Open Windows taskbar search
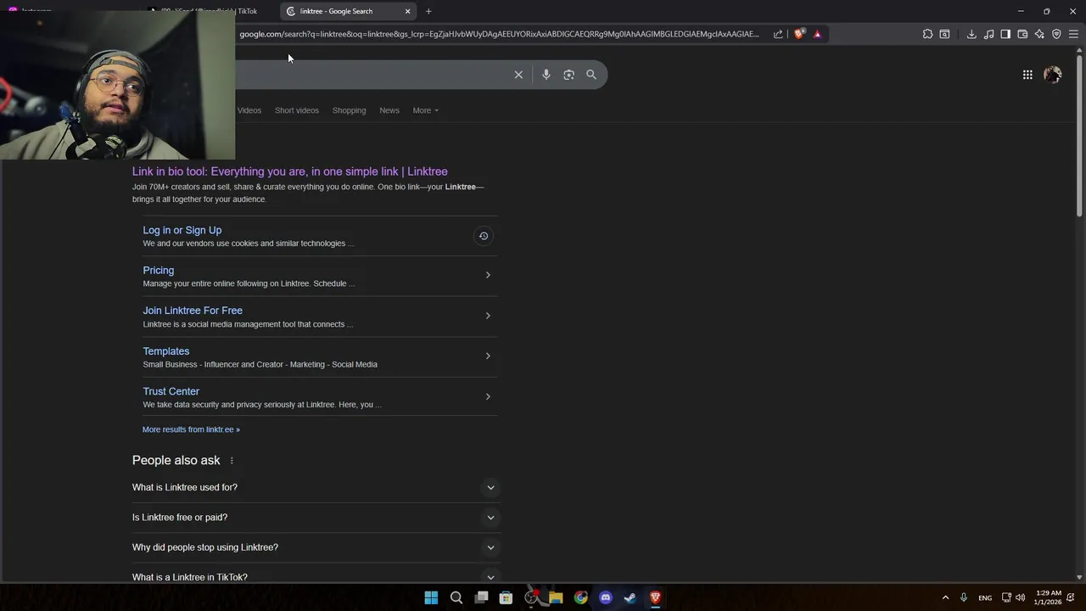The image size is (1086, 611). pyautogui.click(x=456, y=597)
